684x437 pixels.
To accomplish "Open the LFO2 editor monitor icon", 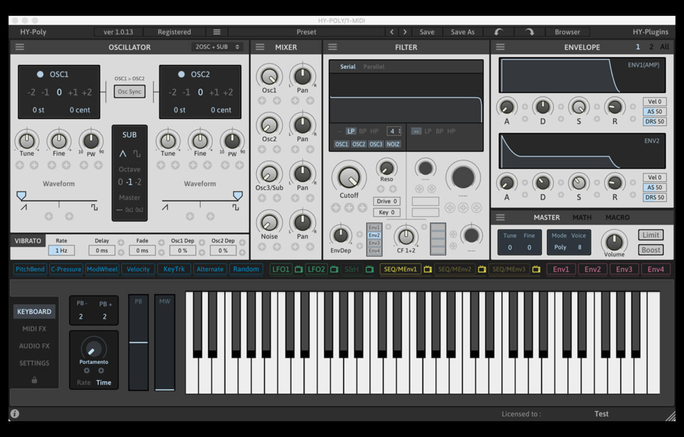I will (x=334, y=269).
